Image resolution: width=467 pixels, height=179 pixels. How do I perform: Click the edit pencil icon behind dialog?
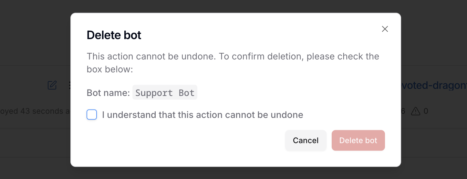click(x=52, y=85)
